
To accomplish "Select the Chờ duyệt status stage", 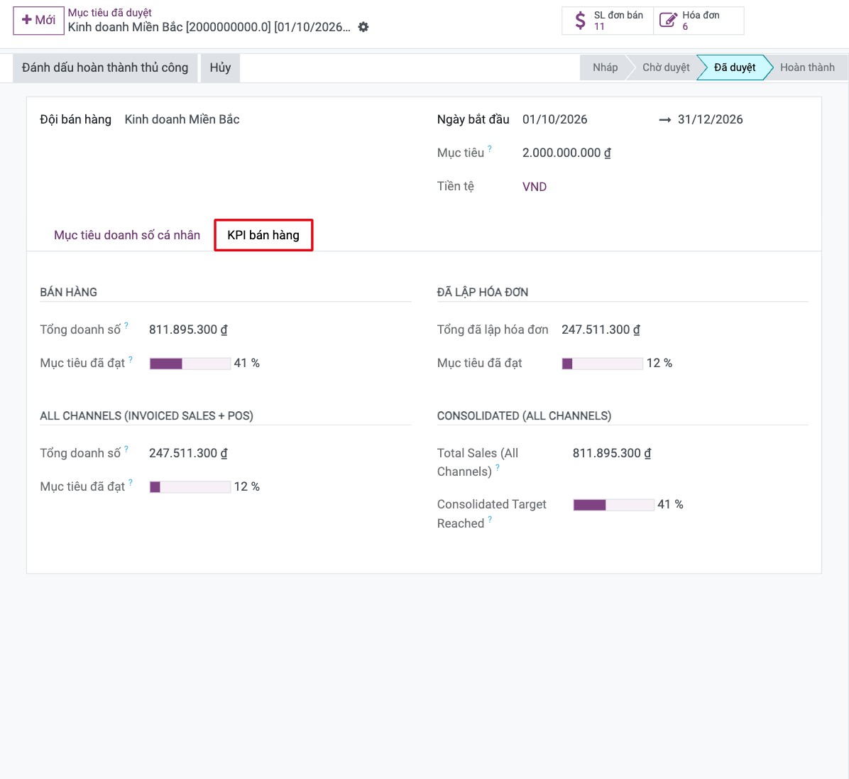I will click(665, 67).
